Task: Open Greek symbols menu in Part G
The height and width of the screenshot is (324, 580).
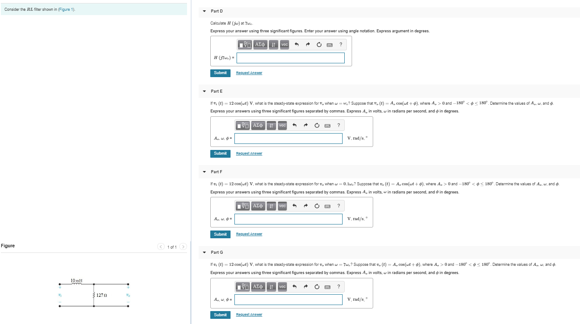Action: pyautogui.click(x=258, y=287)
